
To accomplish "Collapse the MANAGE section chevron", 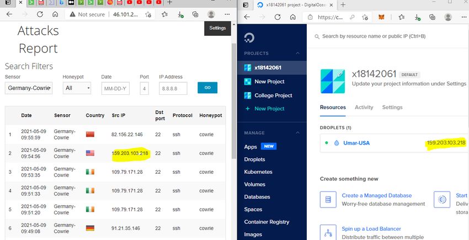I will pyautogui.click(x=297, y=132).
